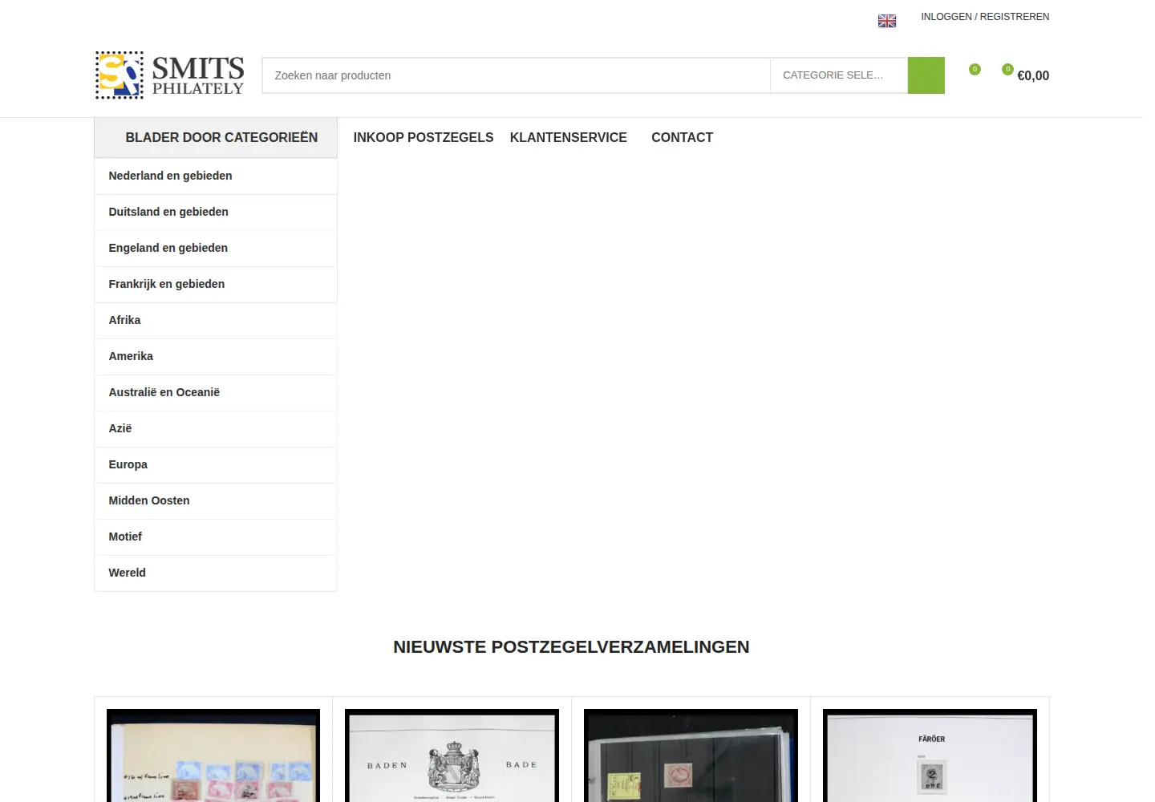The width and height of the screenshot is (1155, 802).
Task: Open the Afrika category
Action: click(216, 320)
